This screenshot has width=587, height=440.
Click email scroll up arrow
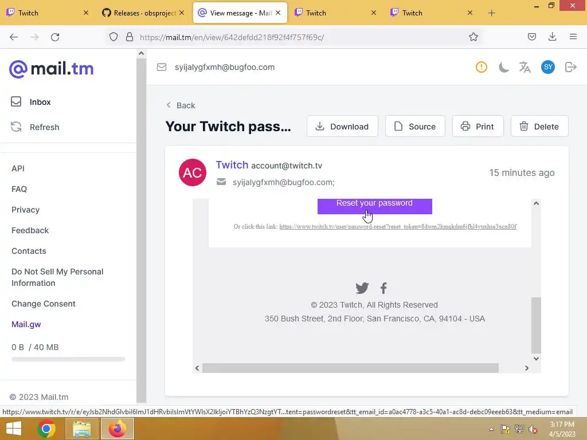(x=536, y=203)
